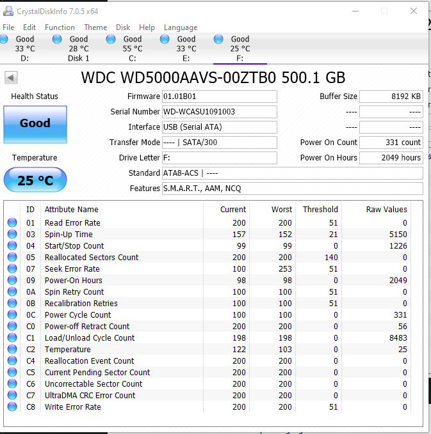Screen dimensions: 431x434
Task: Click raw value 1226 in Start/Stop Count row
Action: pos(398,246)
